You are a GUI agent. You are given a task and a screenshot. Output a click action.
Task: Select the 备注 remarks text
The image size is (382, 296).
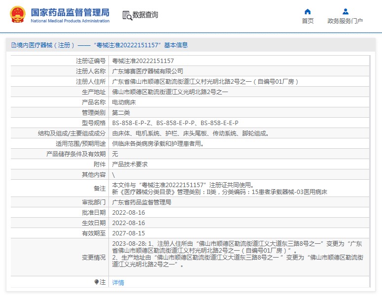click(219, 189)
